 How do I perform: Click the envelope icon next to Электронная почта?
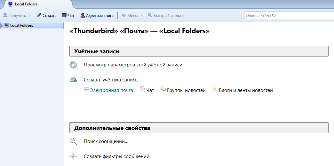tap(86, 90)
